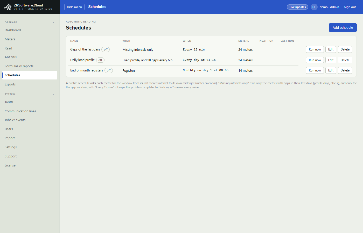The height and width of the screenshot is (233, 363).
Task: Edit the Daily load profile schedule
Action: (x=331, y=60)
